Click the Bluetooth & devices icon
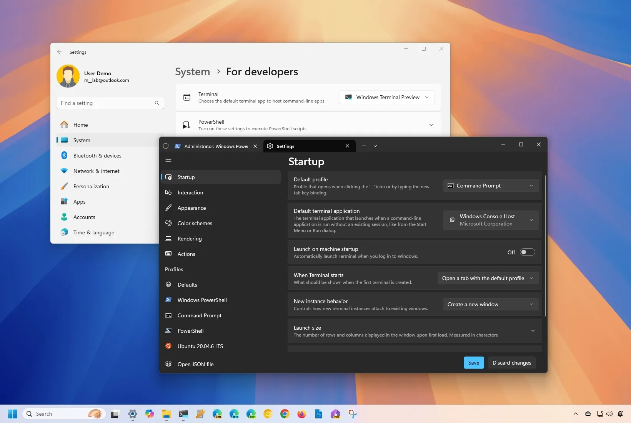 64,155
